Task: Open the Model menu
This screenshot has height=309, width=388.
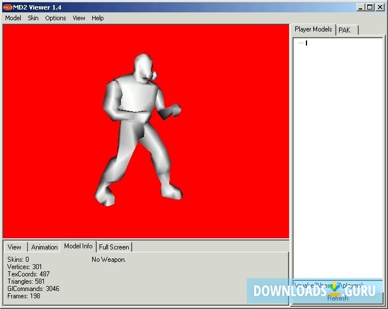Action: pos(13,18)
